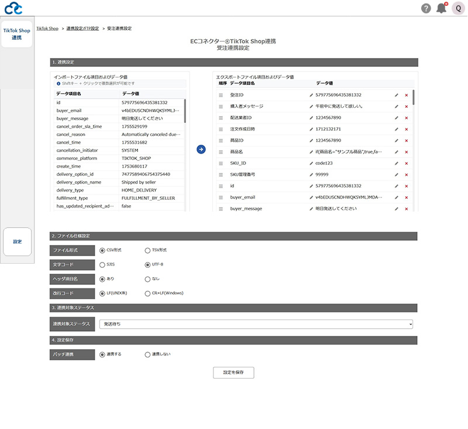Set batch option to 連携しない

[147, 354]
